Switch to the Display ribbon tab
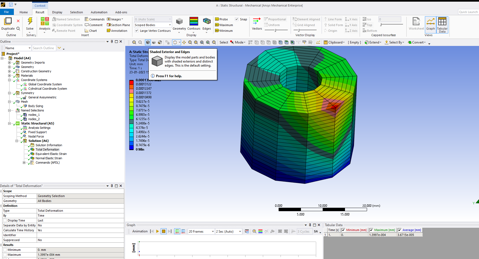 point(57,12)
